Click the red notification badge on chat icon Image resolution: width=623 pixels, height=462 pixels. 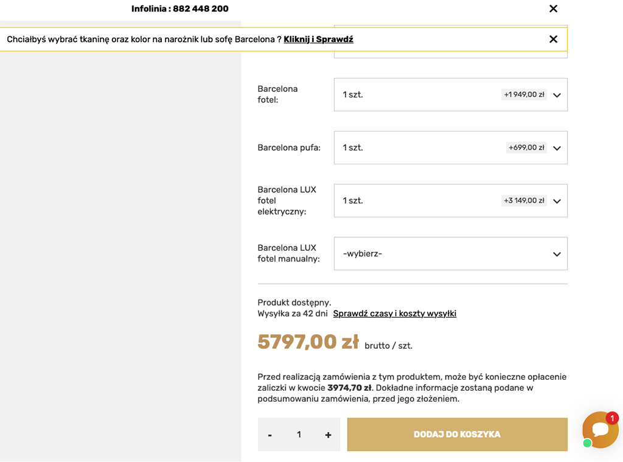pyautogui.click(x=612, y=419)
